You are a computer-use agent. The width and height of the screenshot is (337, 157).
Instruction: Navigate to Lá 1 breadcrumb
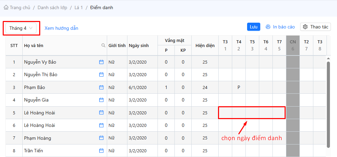point(78,7)
